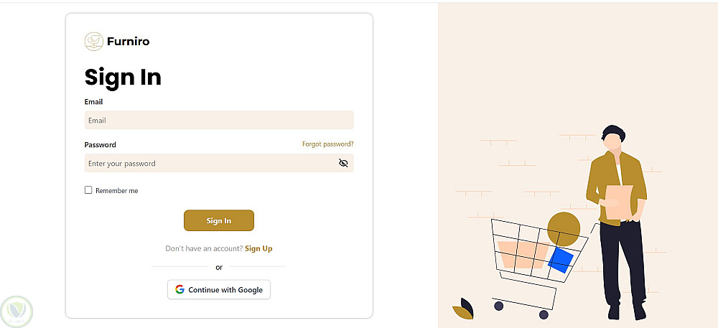The image size is (718, 328).
Task: Follow the Sign Up link
Action: click(x=258, y=248)
